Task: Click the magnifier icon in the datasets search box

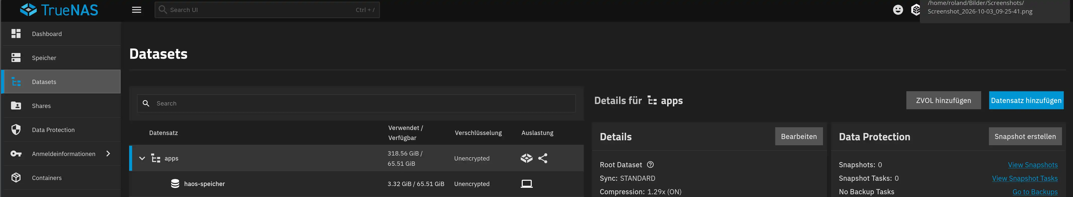Action: (x=146, y=103)
